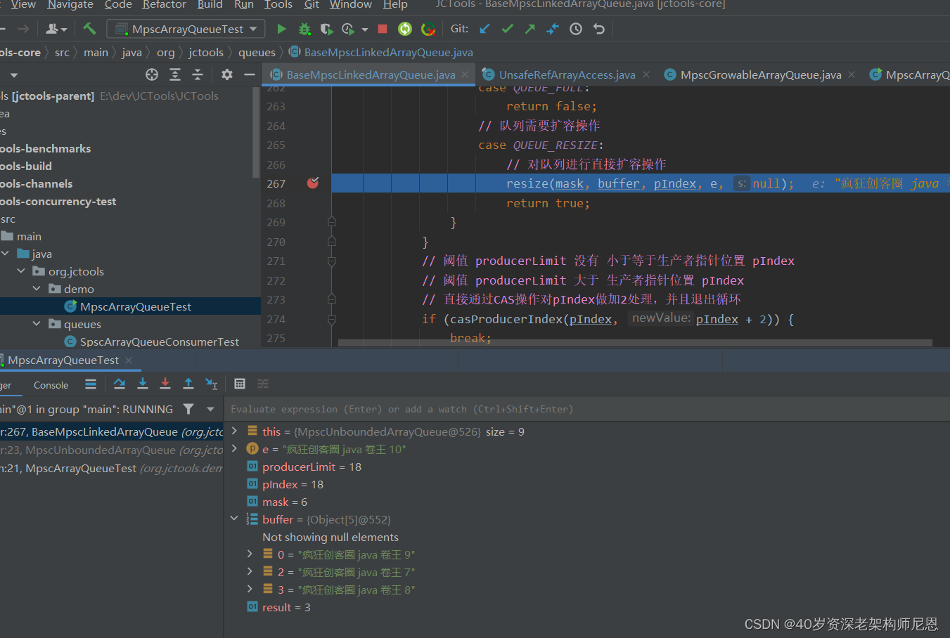Run MpscArrayQueueTest with green play icon
Image resolution: width=950 pixels, height=638 pixels.
[x=281, y=29]
